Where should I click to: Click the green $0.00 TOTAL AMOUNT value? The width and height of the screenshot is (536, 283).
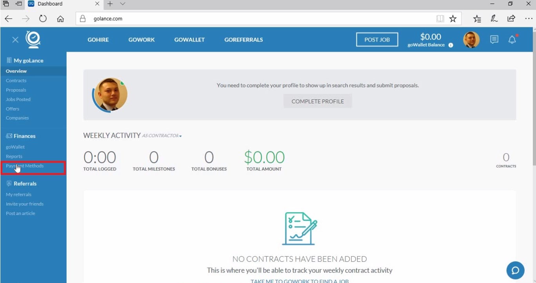pyautogui.click(x=264, y=157)
